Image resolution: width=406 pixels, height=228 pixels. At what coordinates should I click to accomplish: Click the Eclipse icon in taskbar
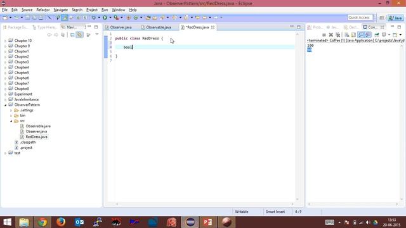coord(190,222)
